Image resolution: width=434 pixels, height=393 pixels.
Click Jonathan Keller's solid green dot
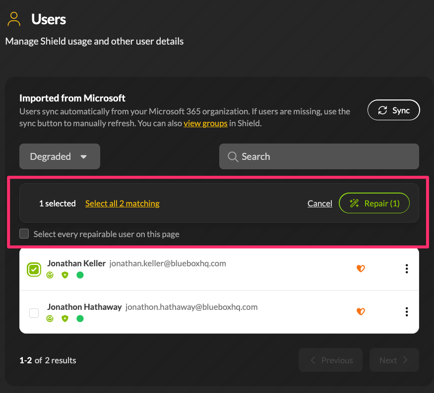pyautogui.click(x=80, y=275)
